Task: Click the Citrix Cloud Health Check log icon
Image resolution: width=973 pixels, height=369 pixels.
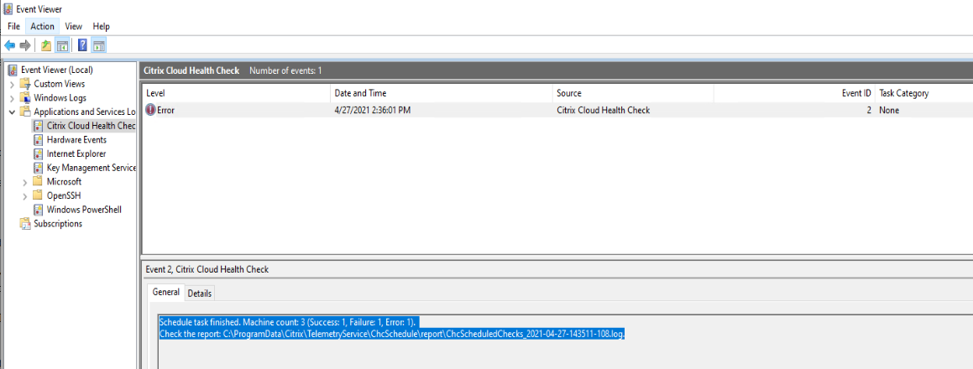Action: coord(39,126)
